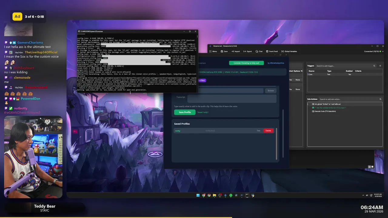The image size is (388, 218).
Task: Open Chat in Streamer.bot toolbar
Action: click(x=259, y=51)
